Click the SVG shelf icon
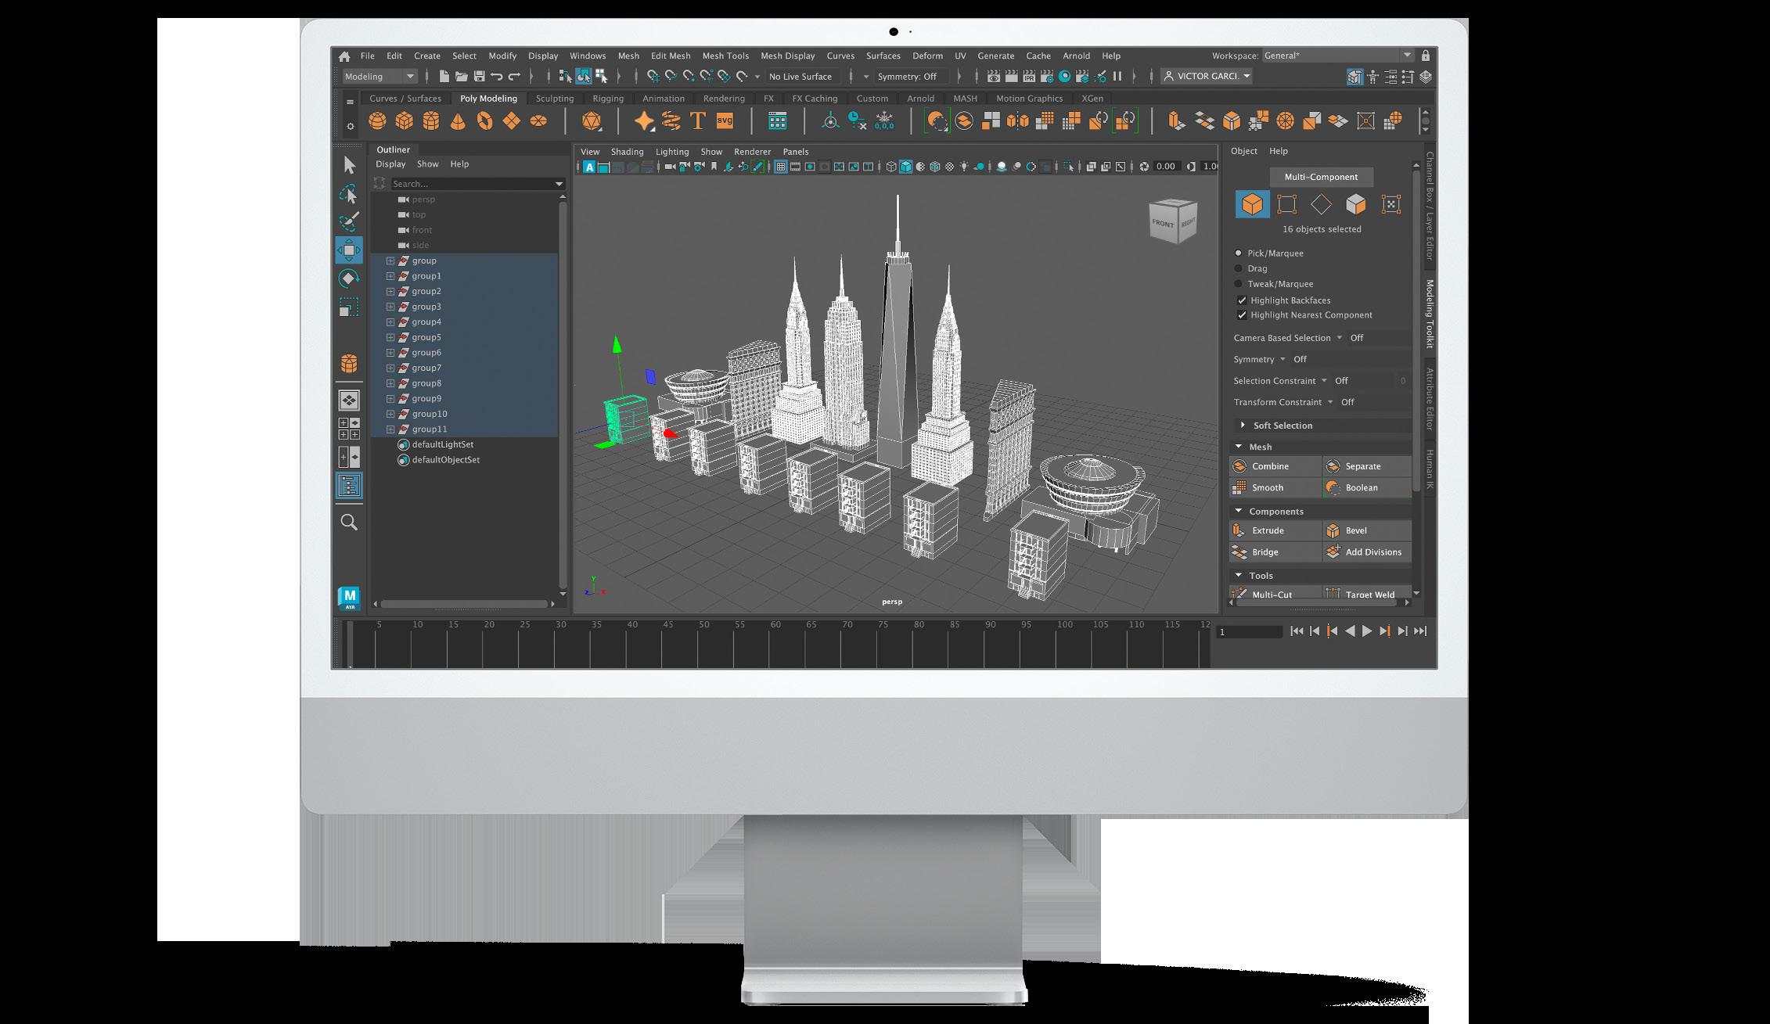The width and height of the screenshot is (1770, 1024). coord(725,121)
